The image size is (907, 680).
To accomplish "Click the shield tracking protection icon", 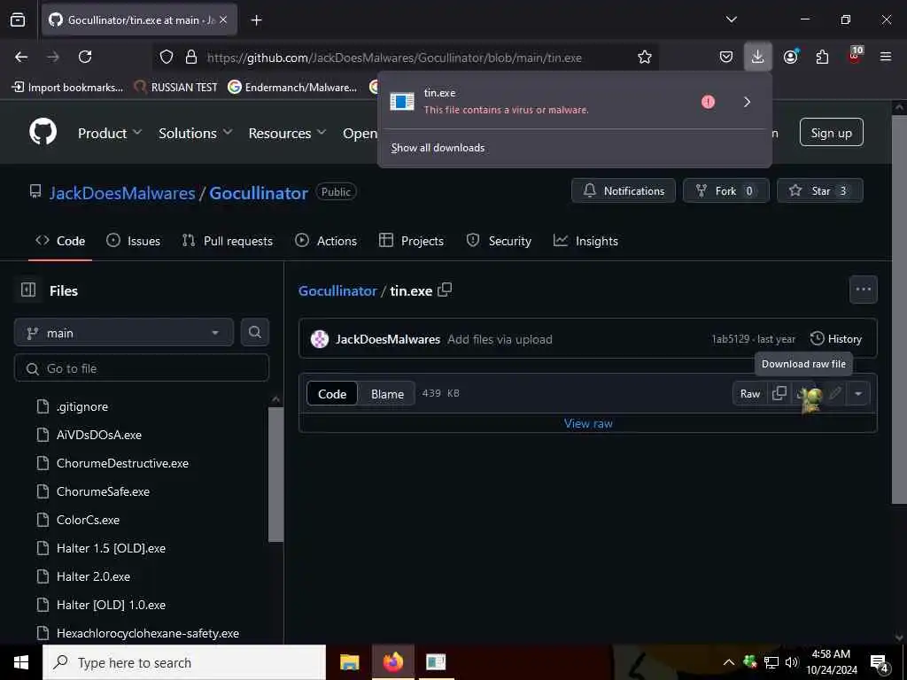I will [167, 58].
